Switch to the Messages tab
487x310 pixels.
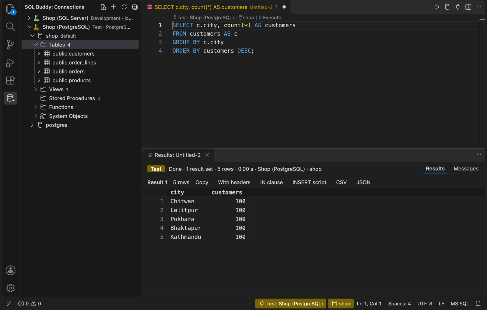466,169
